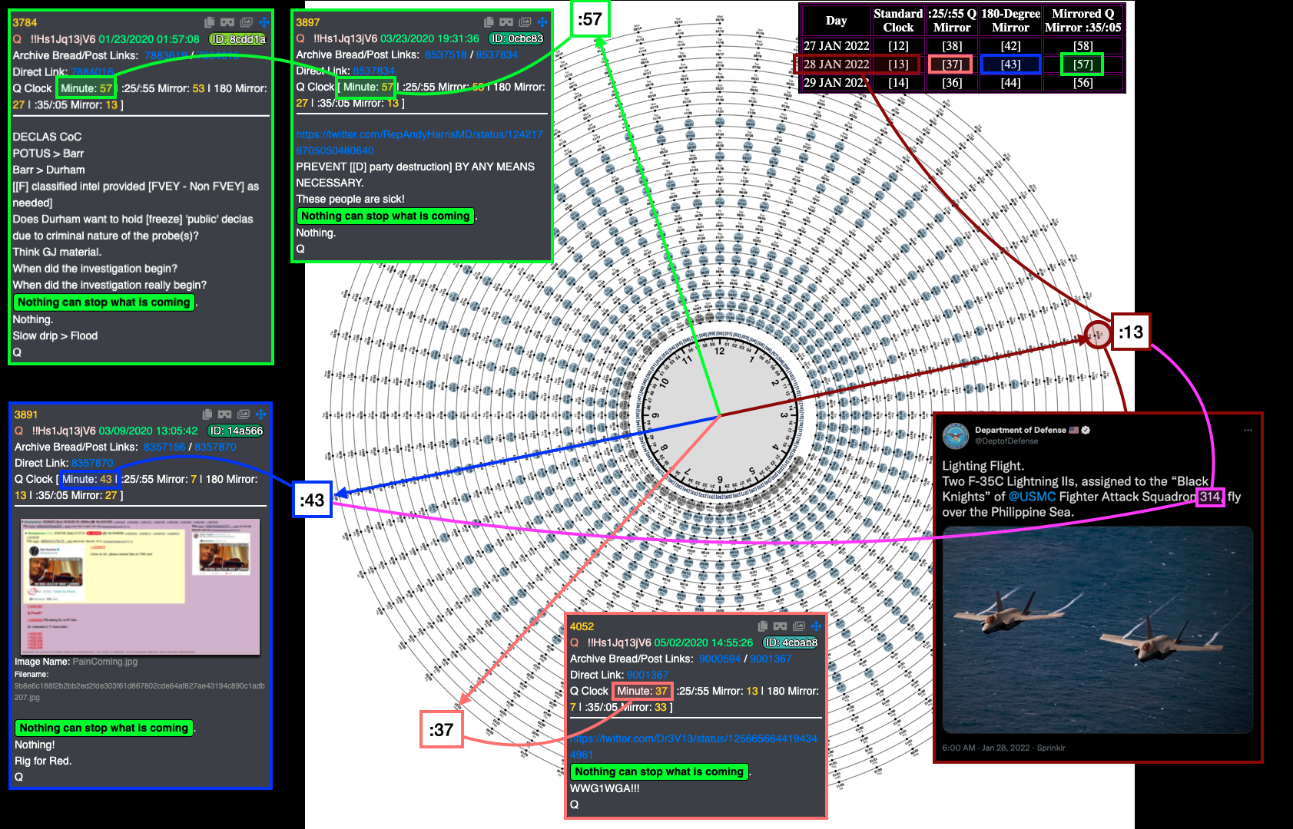Viewport: 1293px width, 829px height.
Task: Open the PainComing.jpg image thumbnail
Action: (141, 586)
